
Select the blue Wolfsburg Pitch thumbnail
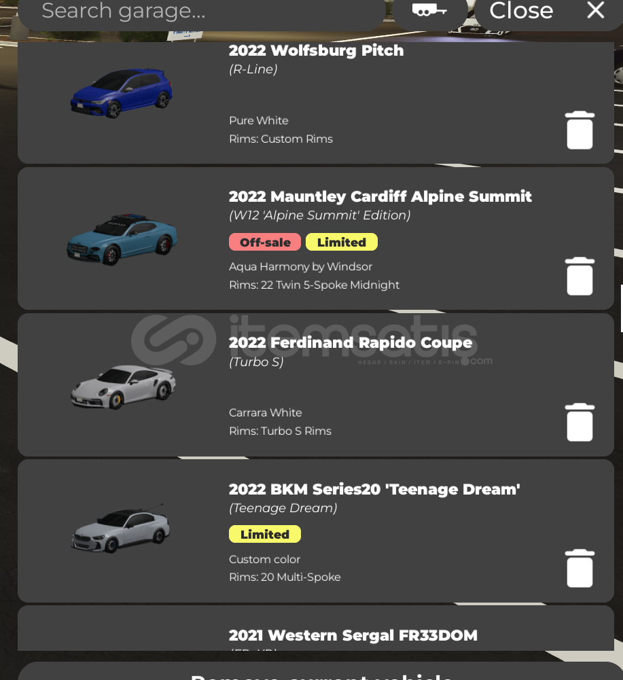pyautogui.click(x=122, y=93)
